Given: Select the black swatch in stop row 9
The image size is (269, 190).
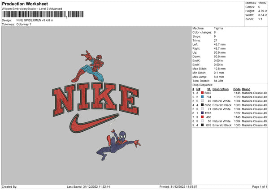Looking at the screenshot, I should coord(202,125).
